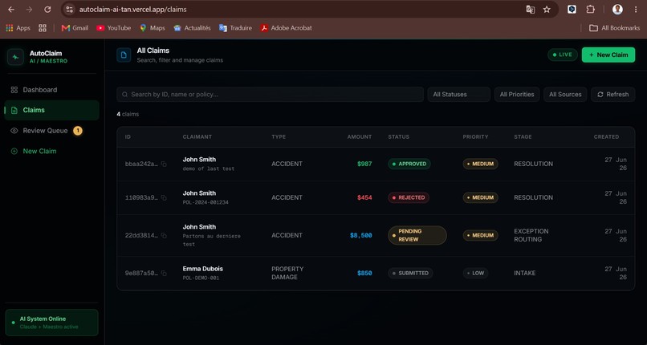The width and height of the screenshot is (647, 345).
Task: Select Claims in the sidebar
Action: (51, 110)
